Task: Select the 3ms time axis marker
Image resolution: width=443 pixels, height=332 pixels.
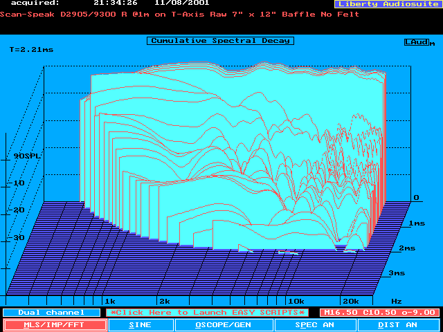Action: click(x=396, y=273)
